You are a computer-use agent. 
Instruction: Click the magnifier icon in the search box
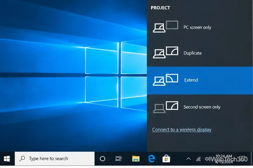click(x=22, y=159)
